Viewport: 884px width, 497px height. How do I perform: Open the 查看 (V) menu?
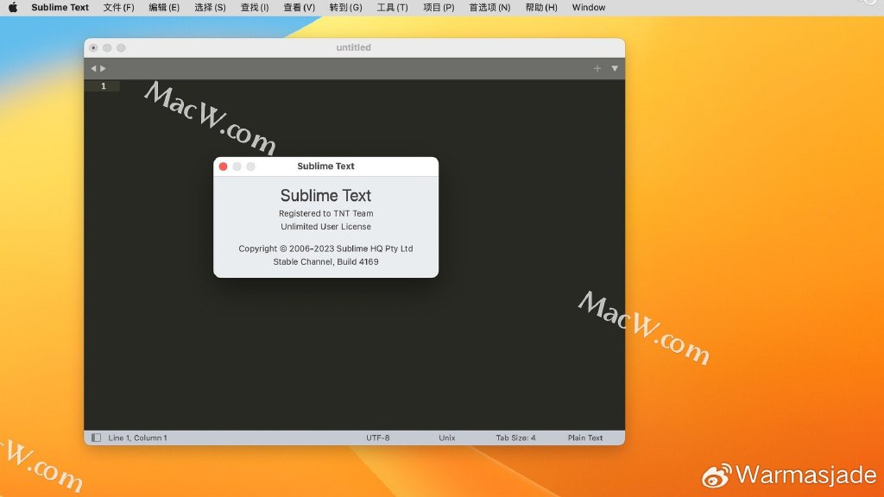pyautogui.click(x=299, y=7)
